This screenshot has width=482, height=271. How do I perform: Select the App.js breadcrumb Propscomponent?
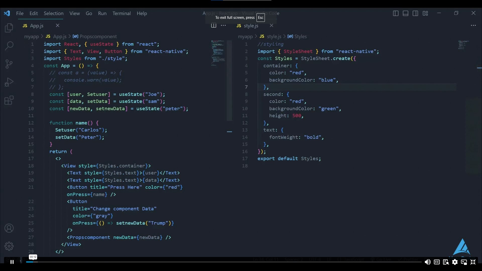click(x=98, y=36)
